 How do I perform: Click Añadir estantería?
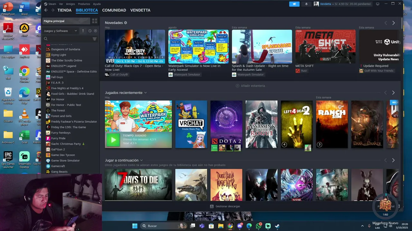coord(250,86)
